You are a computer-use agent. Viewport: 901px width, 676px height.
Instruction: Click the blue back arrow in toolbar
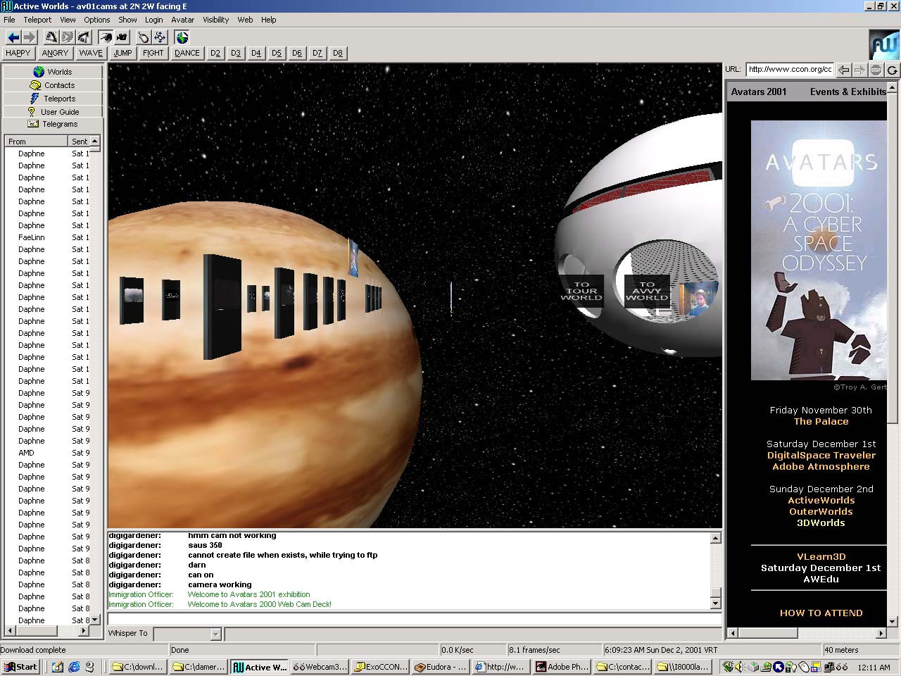pos(13,37)
